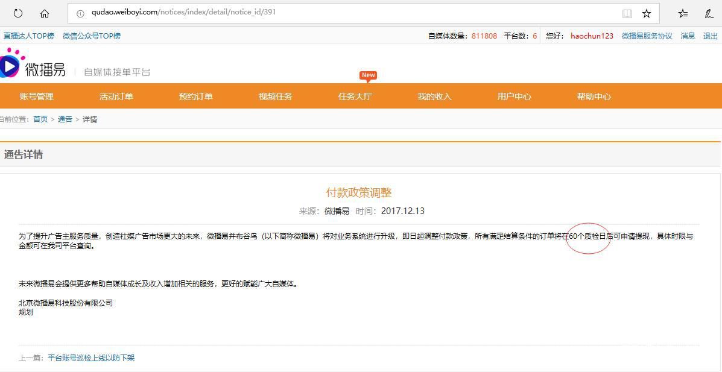This screenshot has height=372, width=722.
Task: Click the browser refresh icon
Action: 17,13
